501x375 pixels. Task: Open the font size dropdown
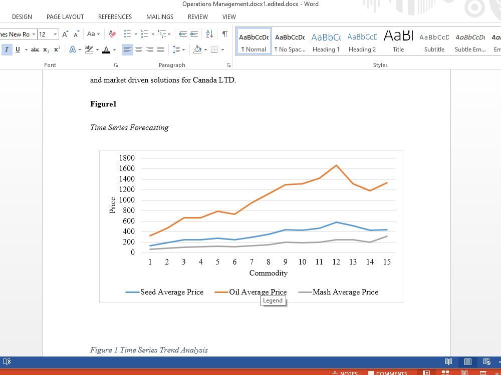click(55, 34)
